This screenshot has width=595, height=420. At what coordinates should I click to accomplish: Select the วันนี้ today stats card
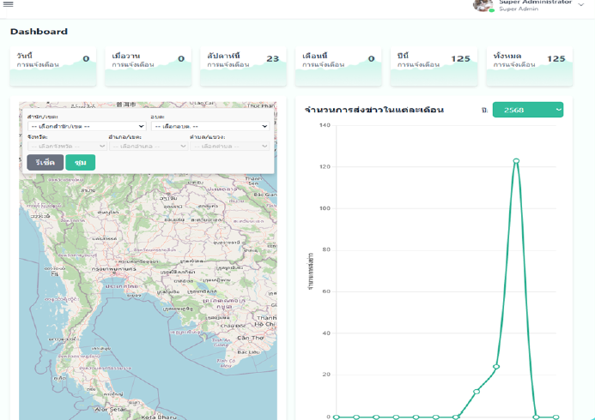coord(52,66)
